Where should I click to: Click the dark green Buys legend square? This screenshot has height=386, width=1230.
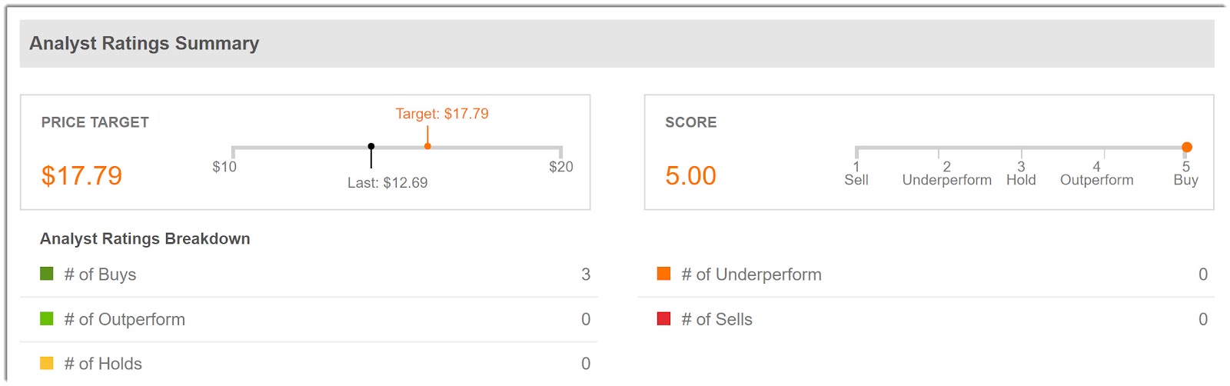pos(47,274)
